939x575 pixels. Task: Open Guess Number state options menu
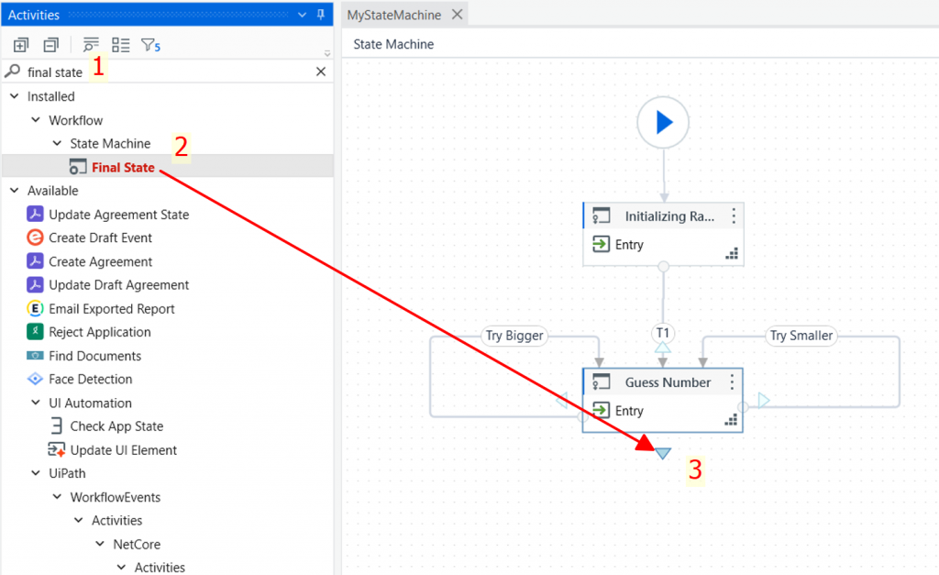coord(732,382)
